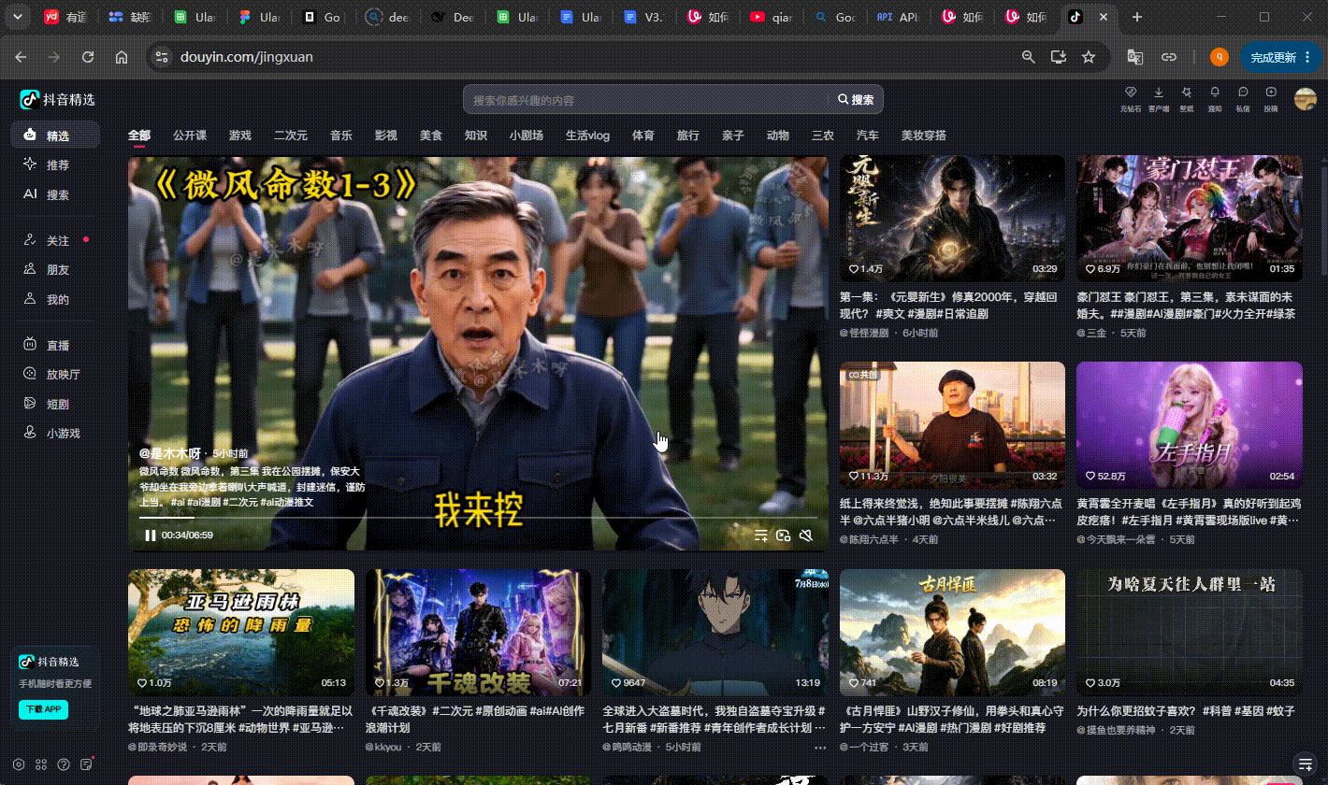Open the 小游戏 mini games sidebar item
The image size is (1328, 785).
[x=55, y=434]
